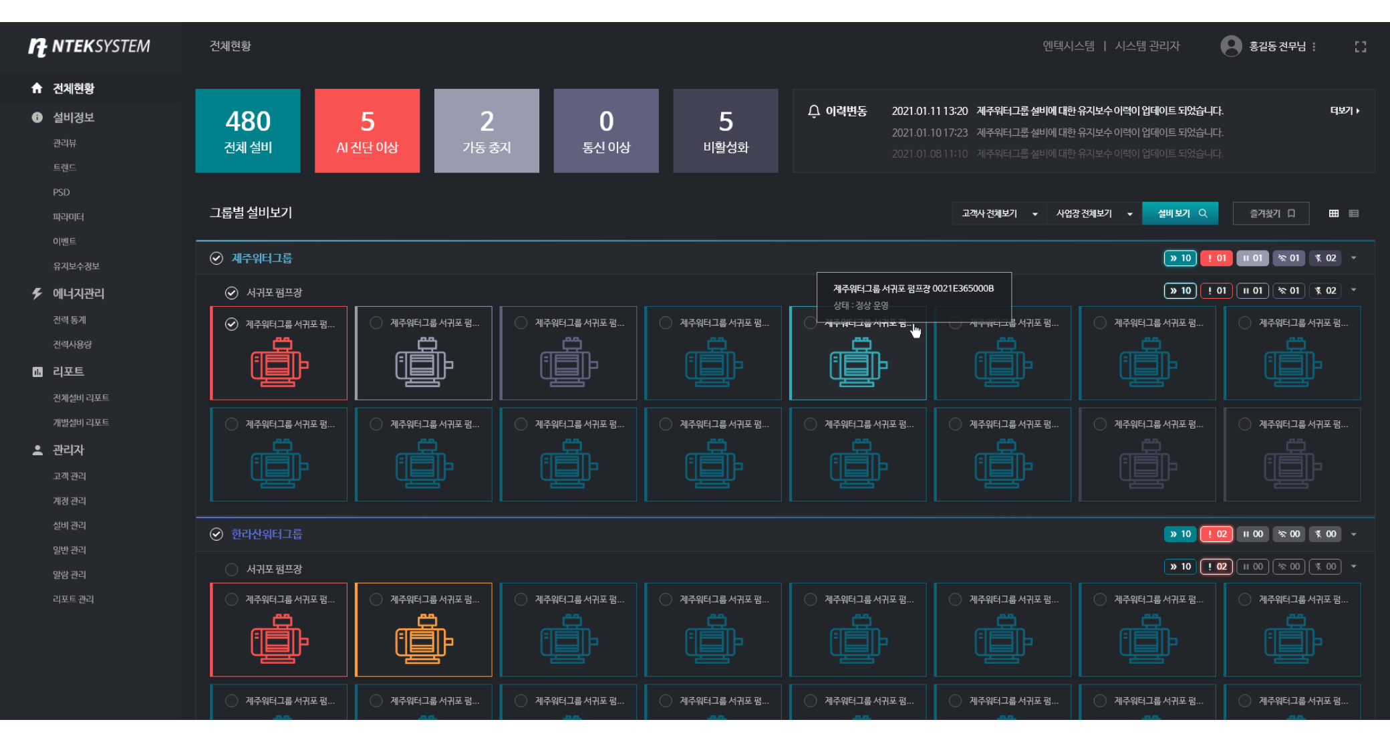This screenshot has width=1390, height=742.
Task: Click the 설비 보기 search button
Action: pos(1180,213)
